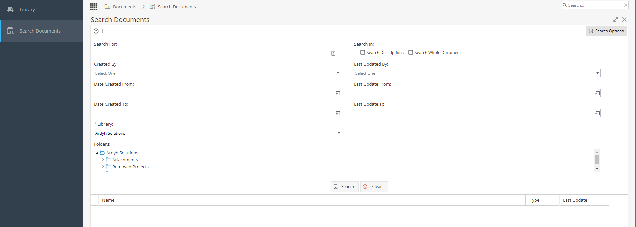Open Date Created From calendar picker
Screen dimensions: 636x227
pos(338,93)
